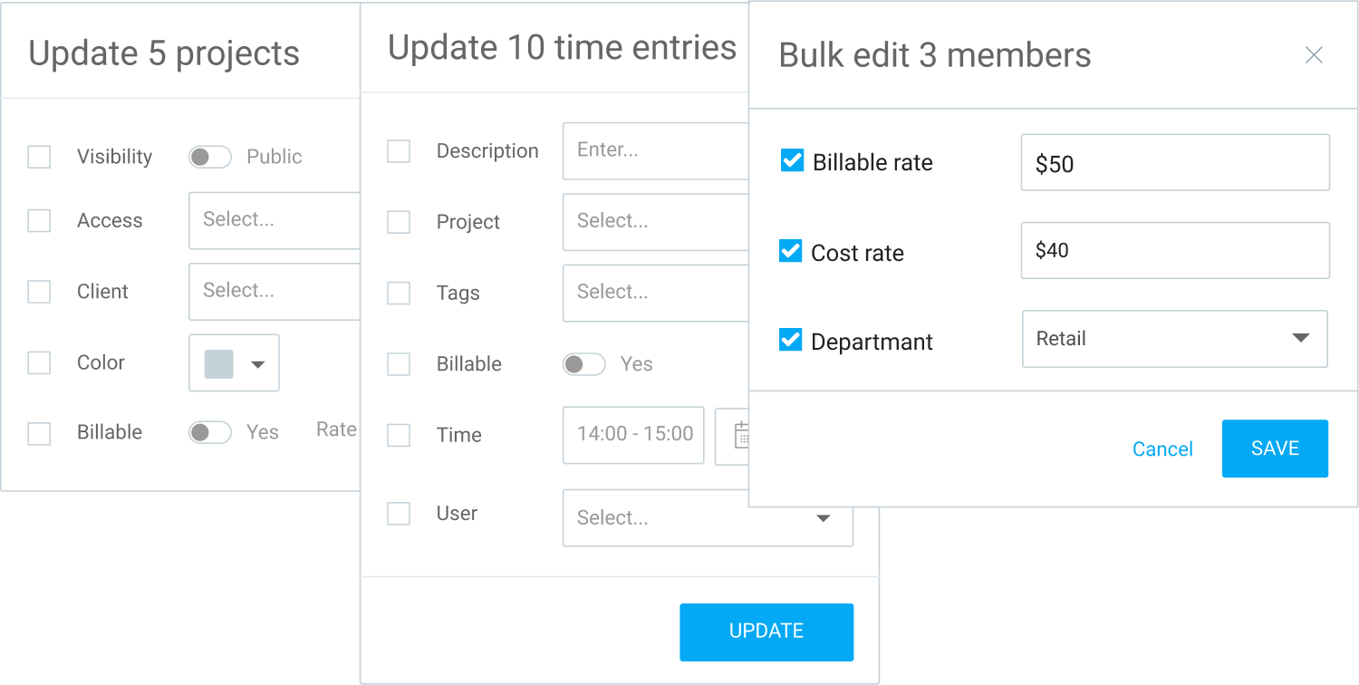Screen dimensions: 1359x685
Task: Click the gray color swatch
Action: (219, 363)
